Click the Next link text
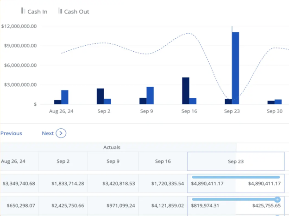Viewport: 289px width, 216px height. (48, 133)
